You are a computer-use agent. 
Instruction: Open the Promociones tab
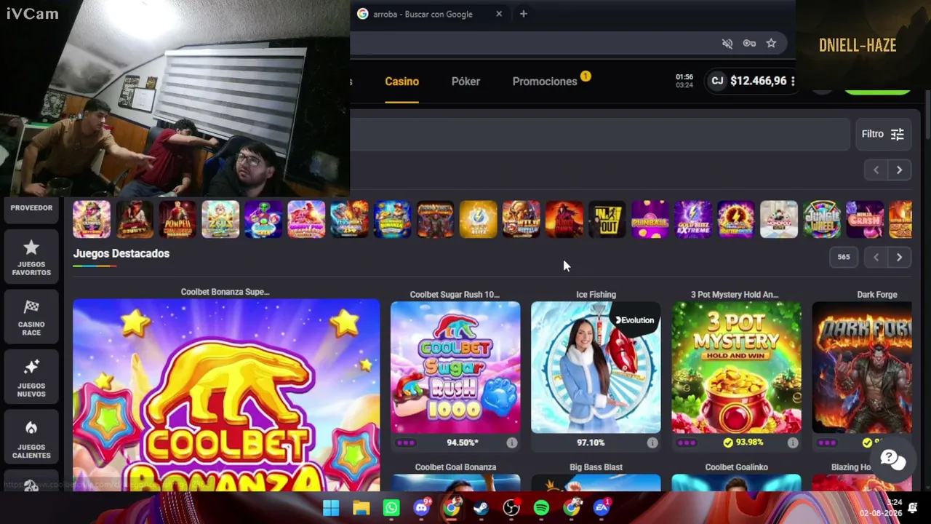545,82
